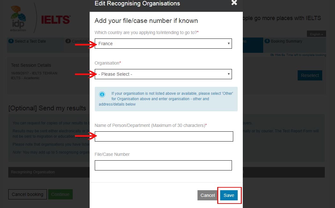
Task: Open the country dropdown showing France
Action: pyautogui.click(x=163, y=44)
